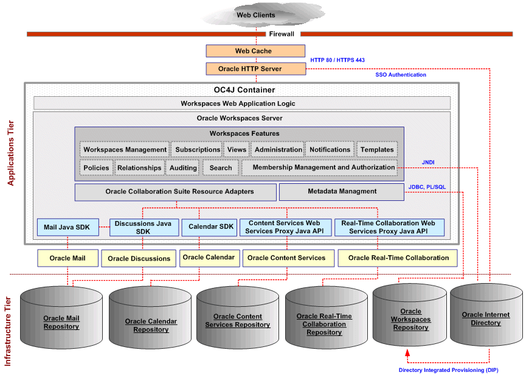Click the Directory Integrated Provisioning (DIP) label
Viewport: 529px width, 375px height.
pos(449,369)
